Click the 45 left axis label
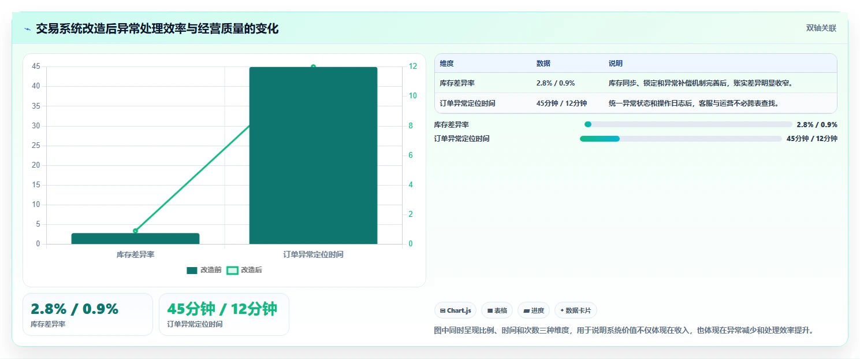This screenshot has height=359, width=860. [36, 66]
